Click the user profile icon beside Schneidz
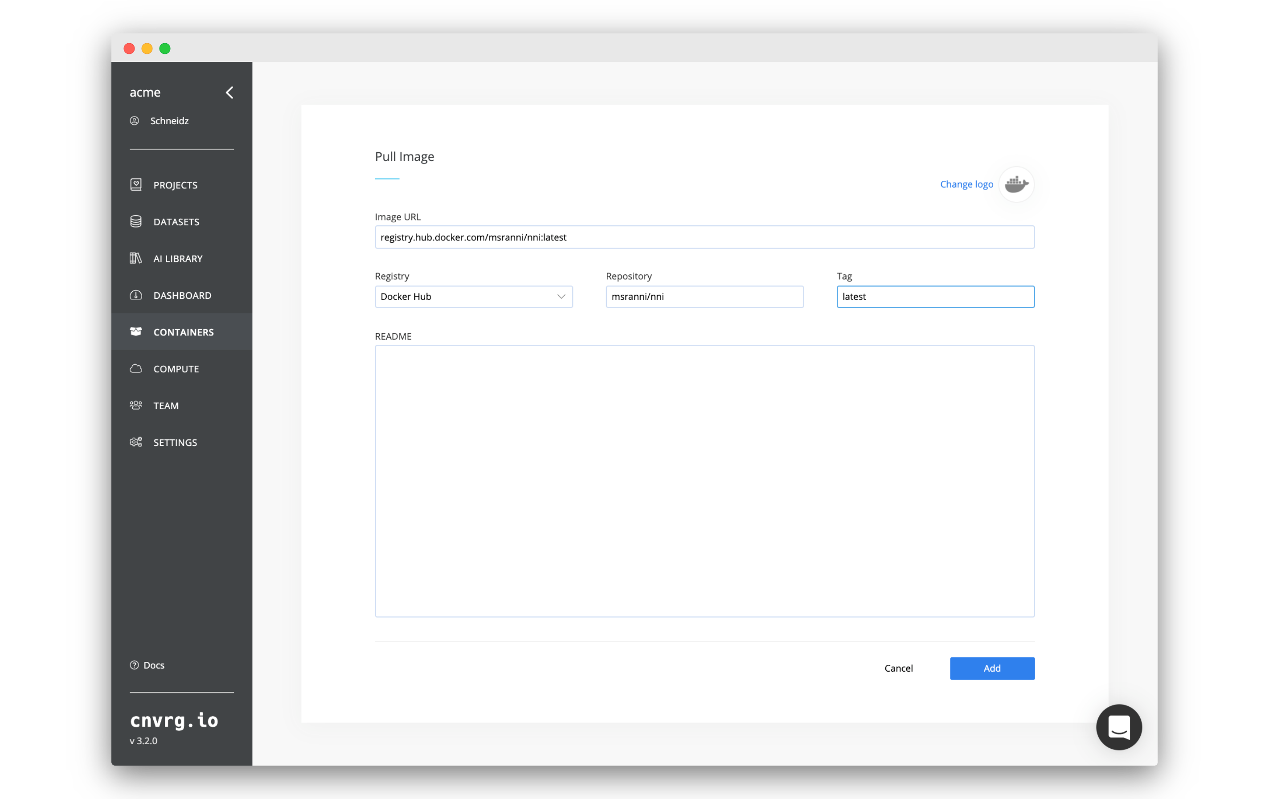The width and height of the screenshot is (1269, 799). click(135, 121)
